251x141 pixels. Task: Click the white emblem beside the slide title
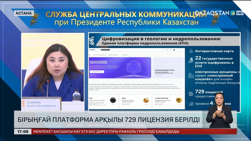point(92,41)
